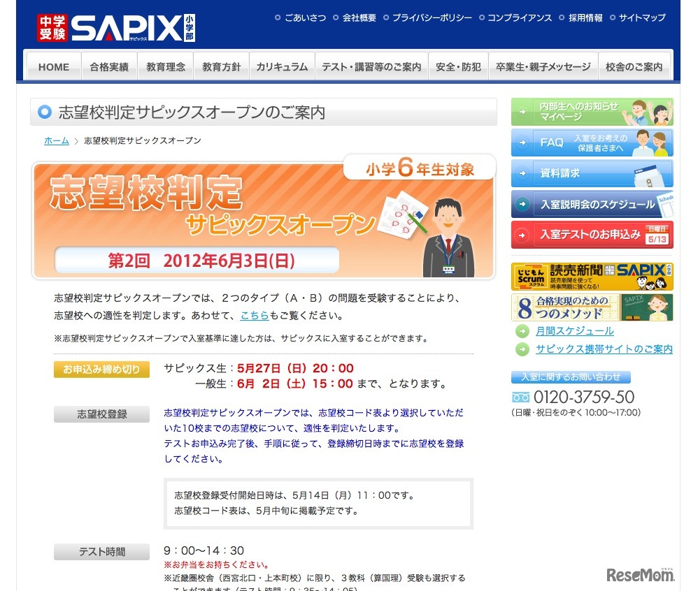This screenshot has width=684, height=591.
Task: Open the 合格実現のための8つのメソッド banner
Action: [x=592, y=307]
